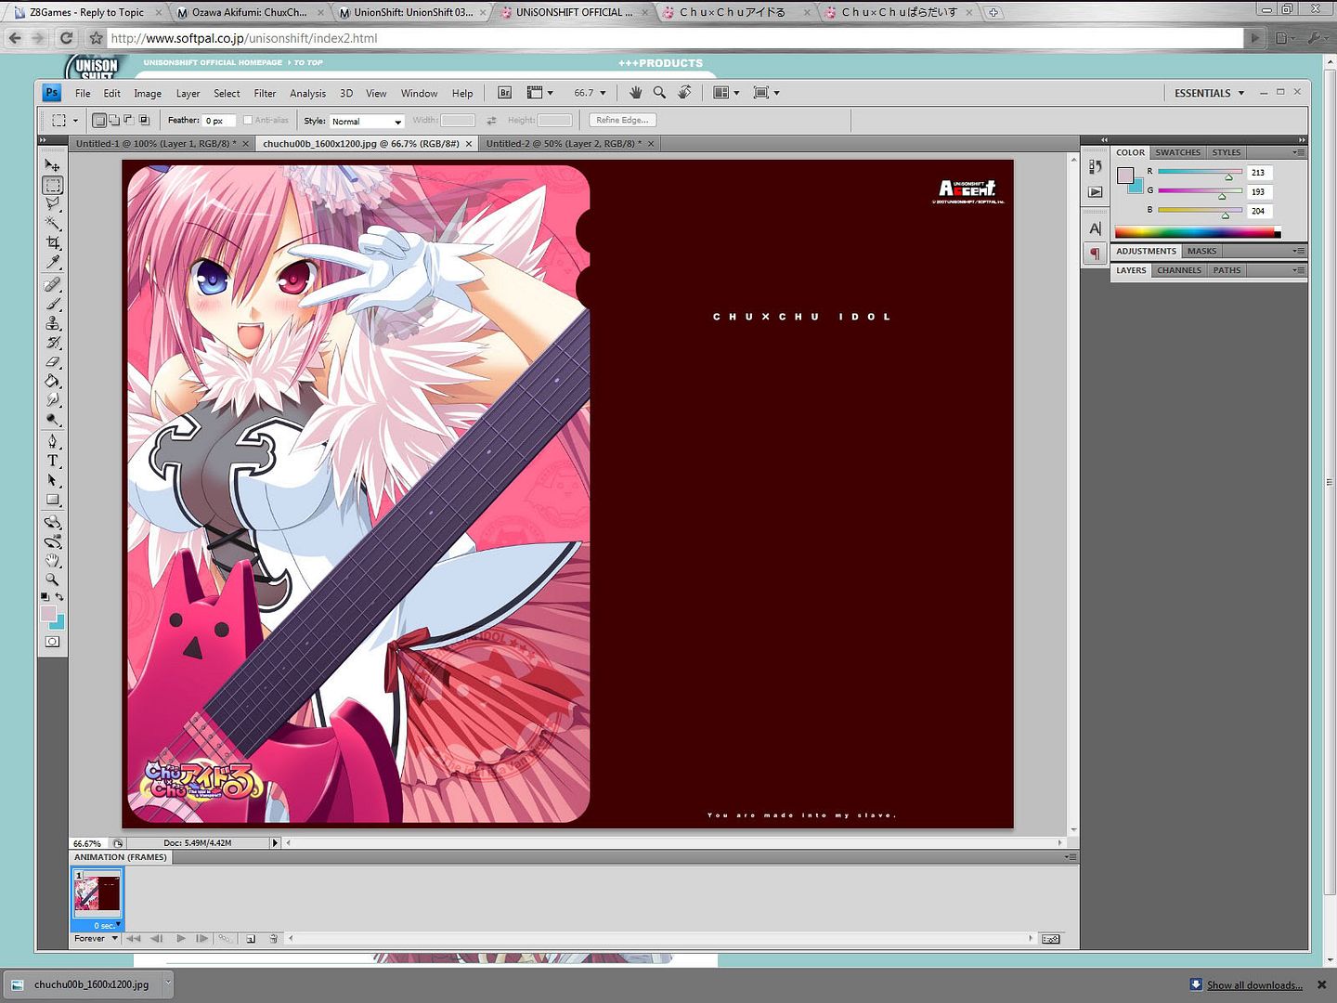Open the Forever looping options dropdown

[97, 938]
